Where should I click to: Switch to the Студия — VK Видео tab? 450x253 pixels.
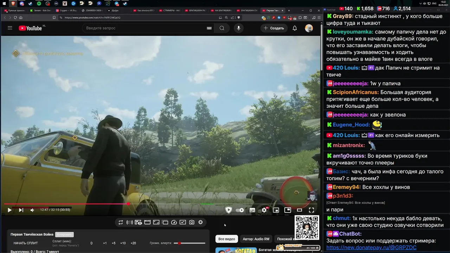click(x=66, y=11)
